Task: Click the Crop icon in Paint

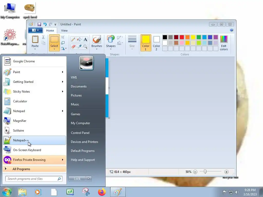Action: (63, 37)
